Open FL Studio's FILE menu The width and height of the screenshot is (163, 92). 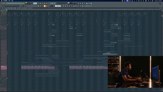pyautogui.click(x=7, y=3)
